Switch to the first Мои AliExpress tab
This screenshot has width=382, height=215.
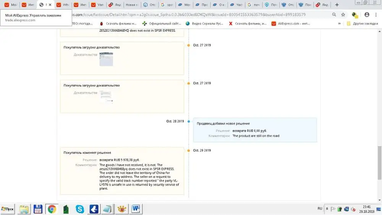pos(11,5)
